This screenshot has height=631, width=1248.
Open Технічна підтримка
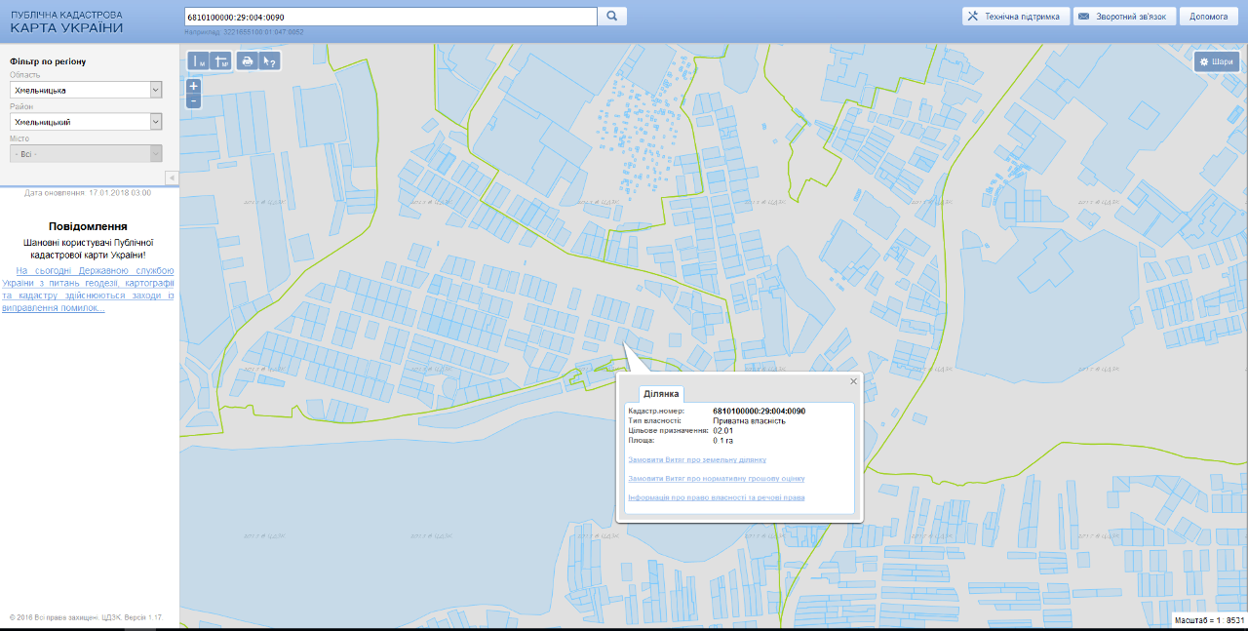[1016, 17]
